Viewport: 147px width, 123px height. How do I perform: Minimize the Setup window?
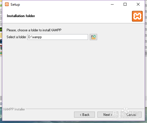[x=112, y=4]
